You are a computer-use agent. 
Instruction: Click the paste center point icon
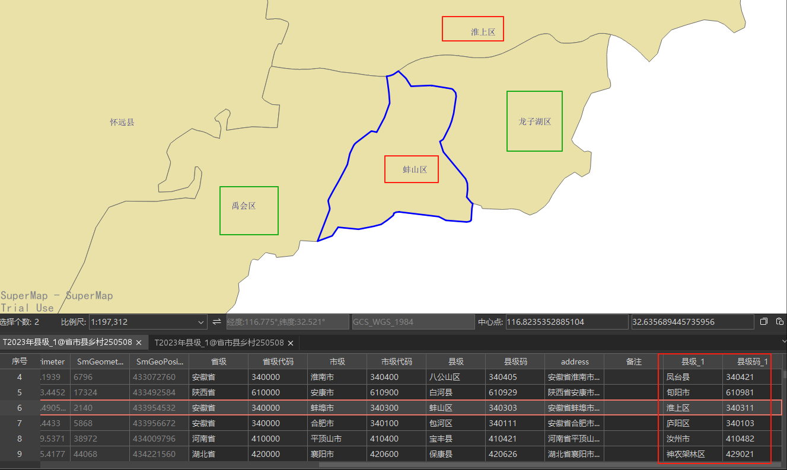780,322
